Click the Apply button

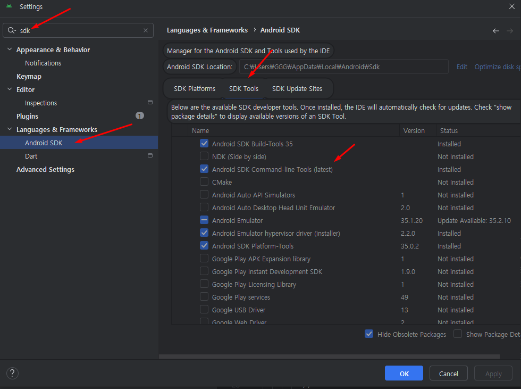[x=493, y=374]
